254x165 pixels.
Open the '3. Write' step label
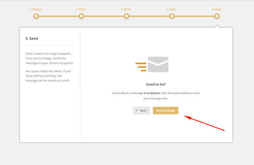[126, 9]
